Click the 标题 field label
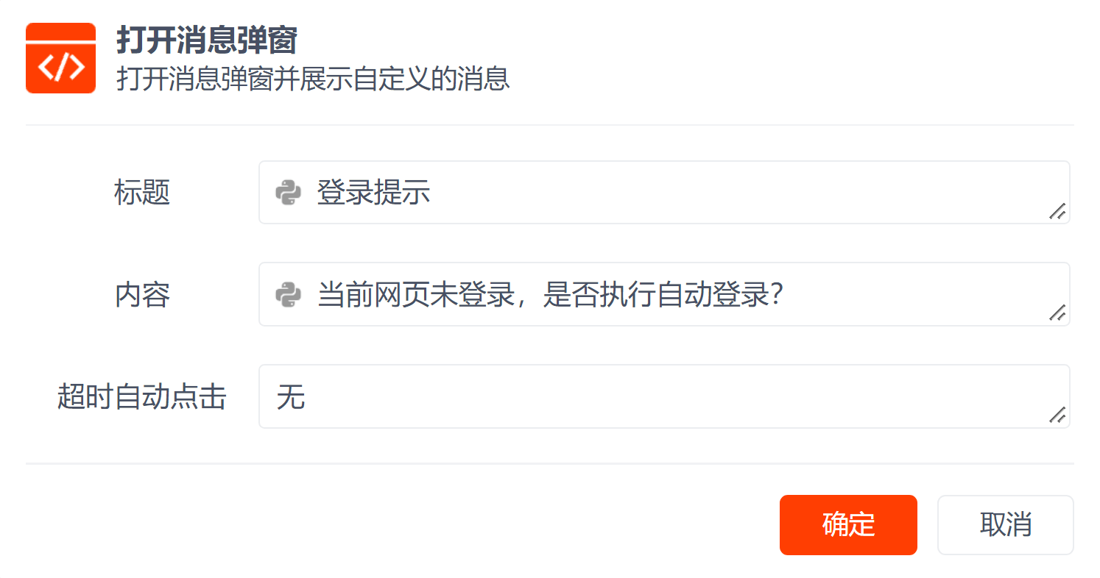The height and width of the screenshot is (578, 1100). (142, 193)
